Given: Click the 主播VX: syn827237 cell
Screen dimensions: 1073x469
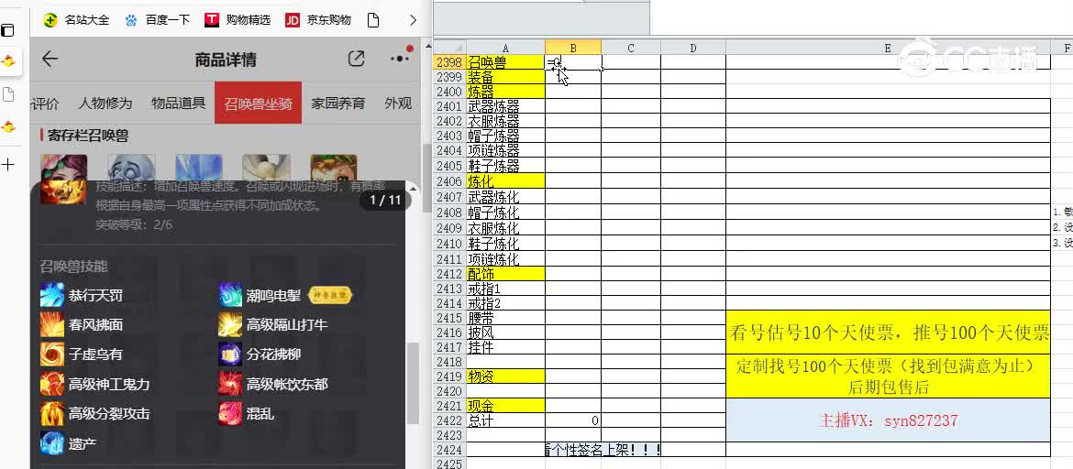Looking at the screenshot, I should click(x=888, y=420).
